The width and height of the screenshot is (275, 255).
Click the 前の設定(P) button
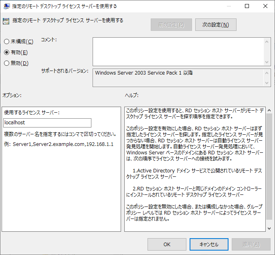171,25
